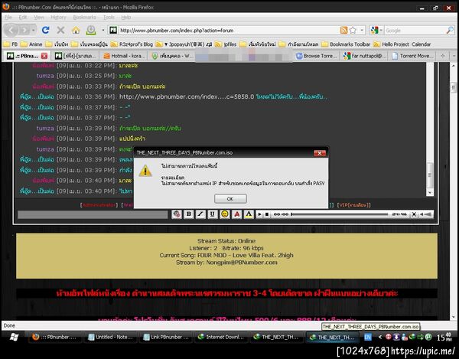Click the shoutbox message input field
Viewport: 459px width, 359px height.
[93, 214]
